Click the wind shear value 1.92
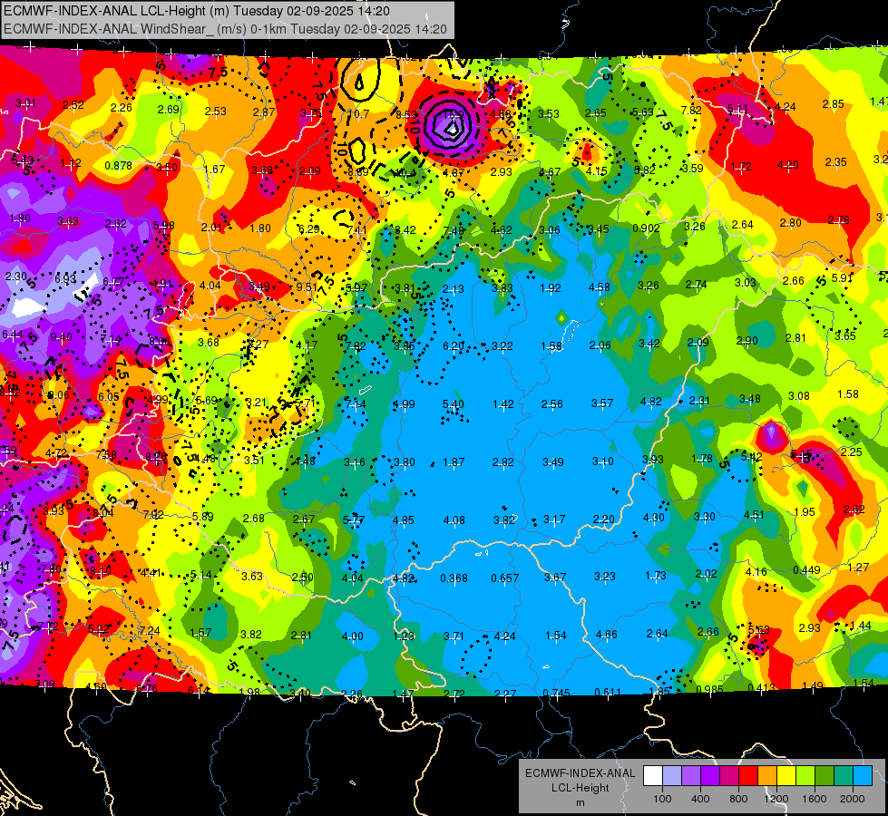The height and width of the screenshot is (816, 888). tap(550, 287)
